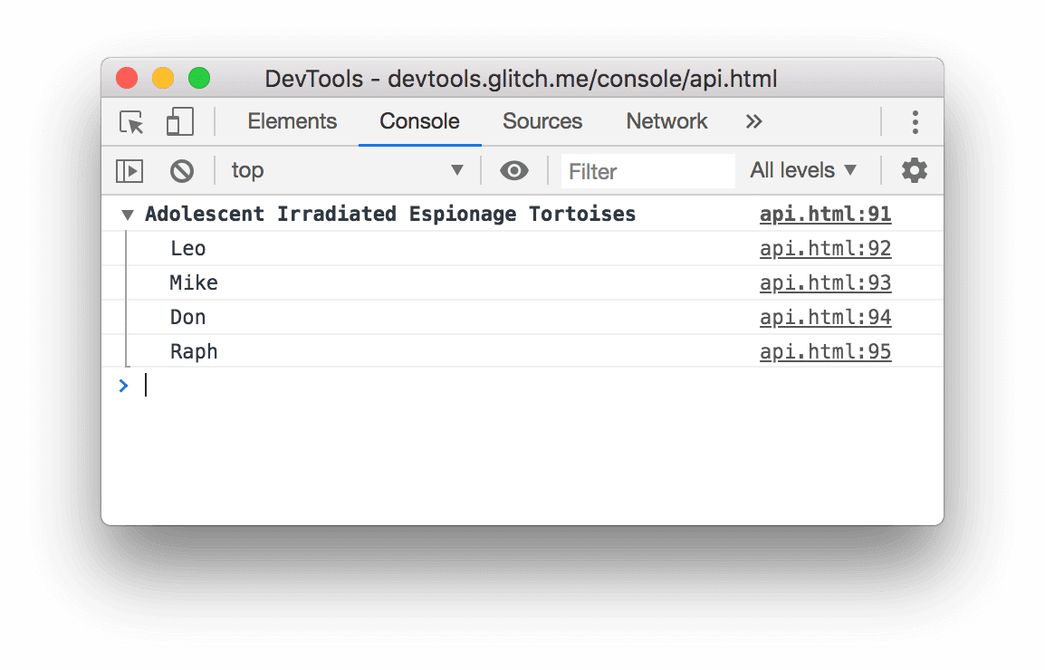Go to the Network panel
This screenshot has width=1045, height=670.
click(x=666, y=121)
